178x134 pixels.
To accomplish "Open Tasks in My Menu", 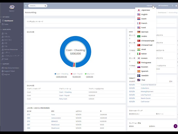I will [x=6, y=24].
